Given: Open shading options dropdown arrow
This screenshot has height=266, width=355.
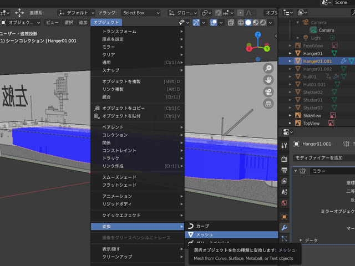Looking at the screenshot, I should (270, 23).
